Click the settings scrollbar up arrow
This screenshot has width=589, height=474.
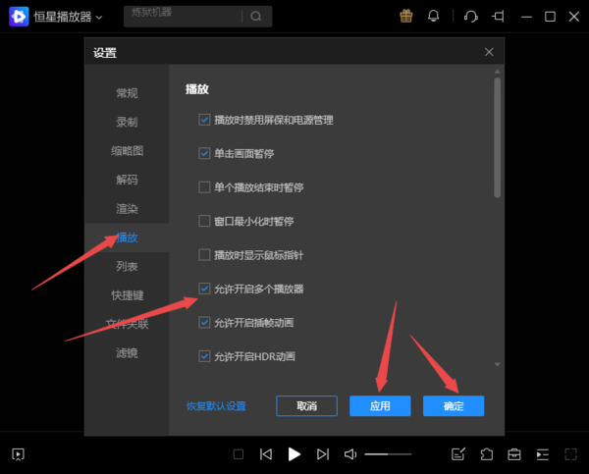coord(498,72)
